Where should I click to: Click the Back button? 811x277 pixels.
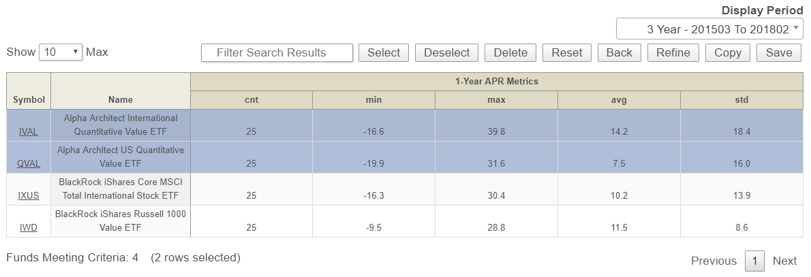click(x=619, y=52)
